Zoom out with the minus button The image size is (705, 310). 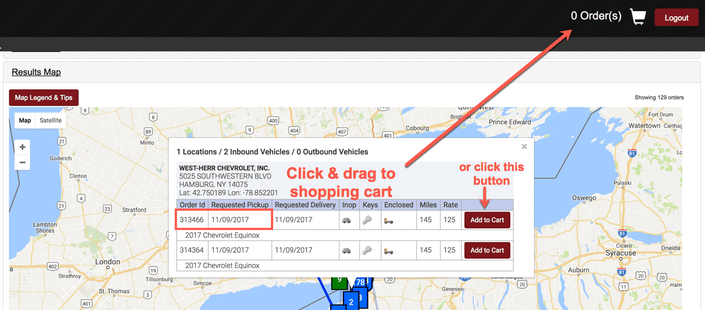tap(23, 162)
